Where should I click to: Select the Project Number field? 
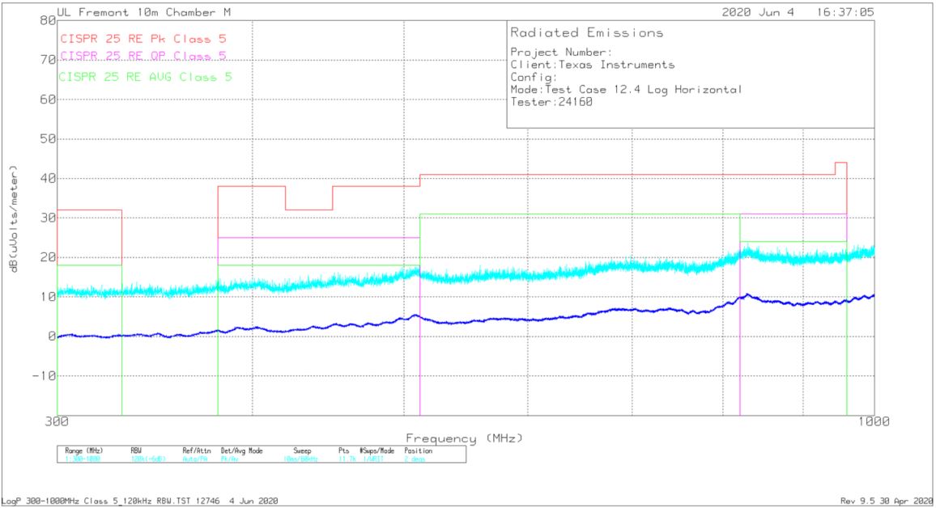(x=555, y=53)
